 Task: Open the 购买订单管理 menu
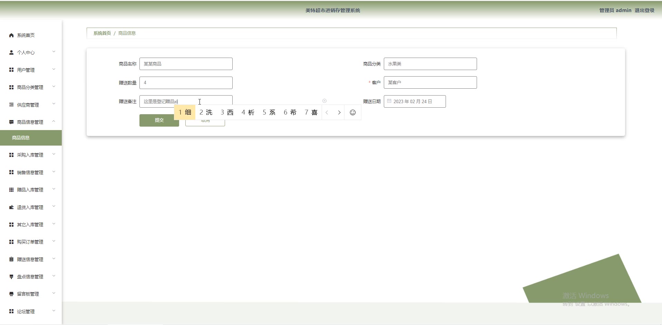pyautogui.click(x=31, y=242)
